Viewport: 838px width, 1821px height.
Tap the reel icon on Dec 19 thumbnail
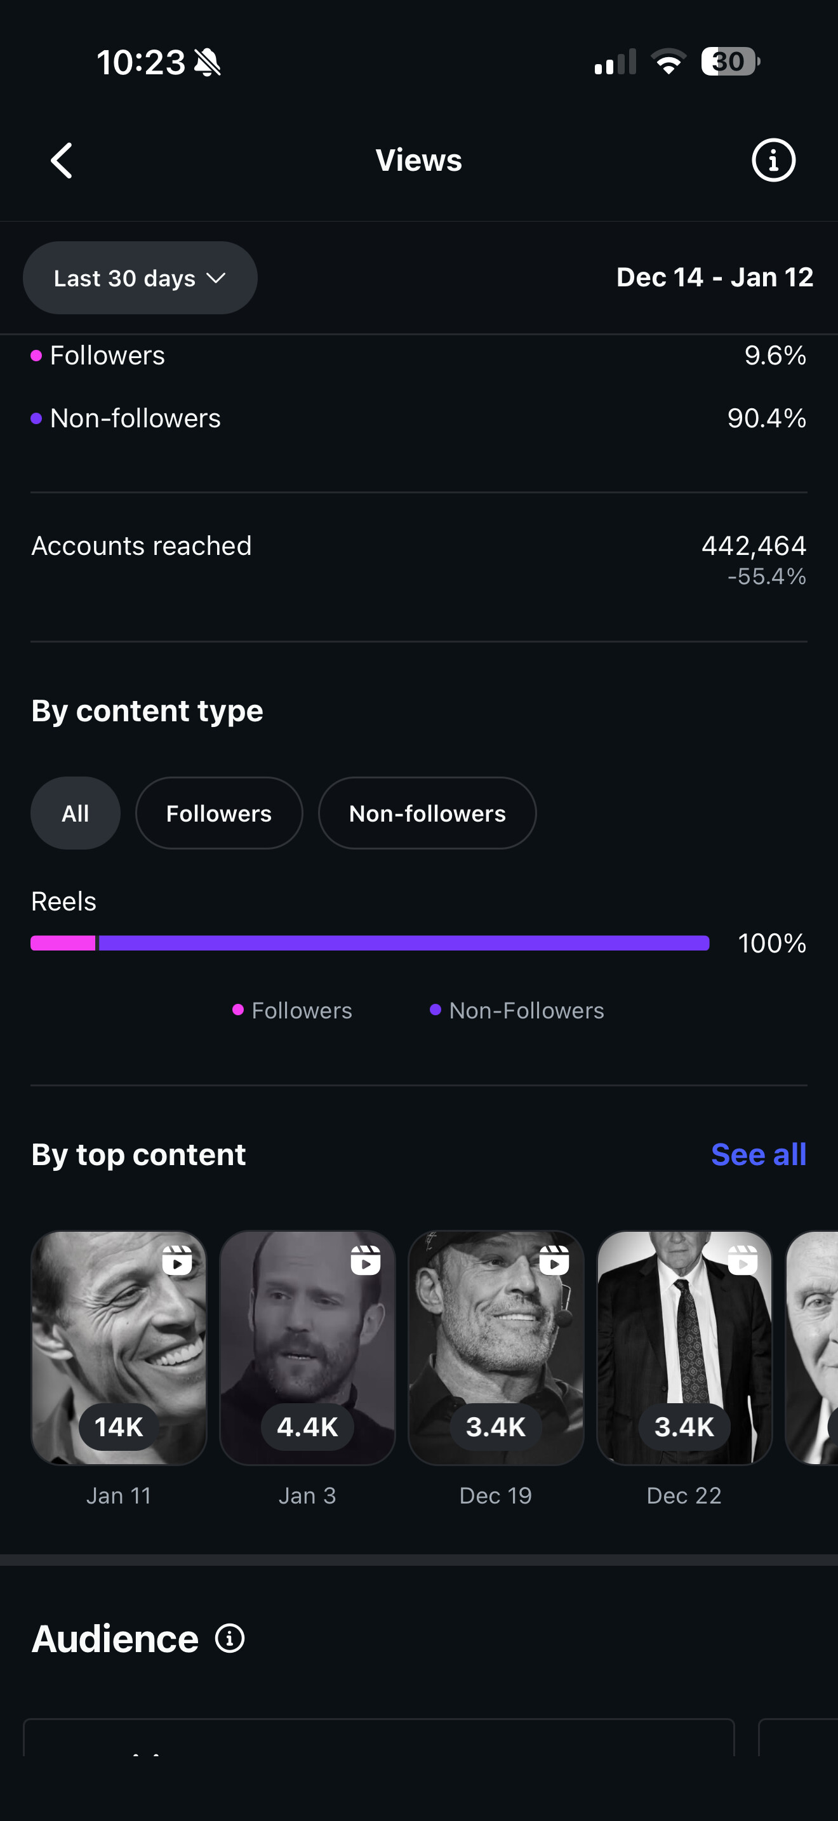(554, 1260)
